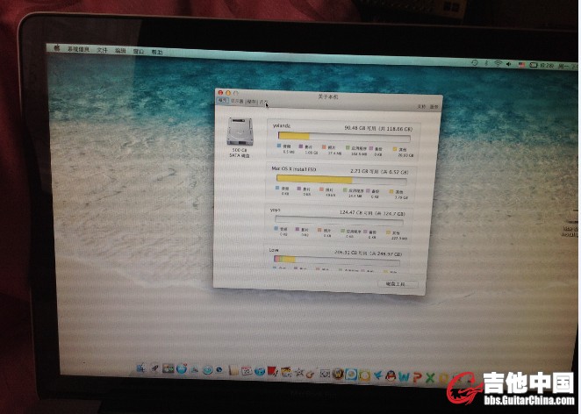
Task: Open the 帮助 menu in menu bar
Action: pyautogui.click(x=156, y=52)
